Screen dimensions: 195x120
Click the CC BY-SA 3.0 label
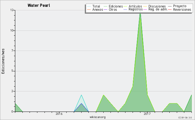coord(185,117)
